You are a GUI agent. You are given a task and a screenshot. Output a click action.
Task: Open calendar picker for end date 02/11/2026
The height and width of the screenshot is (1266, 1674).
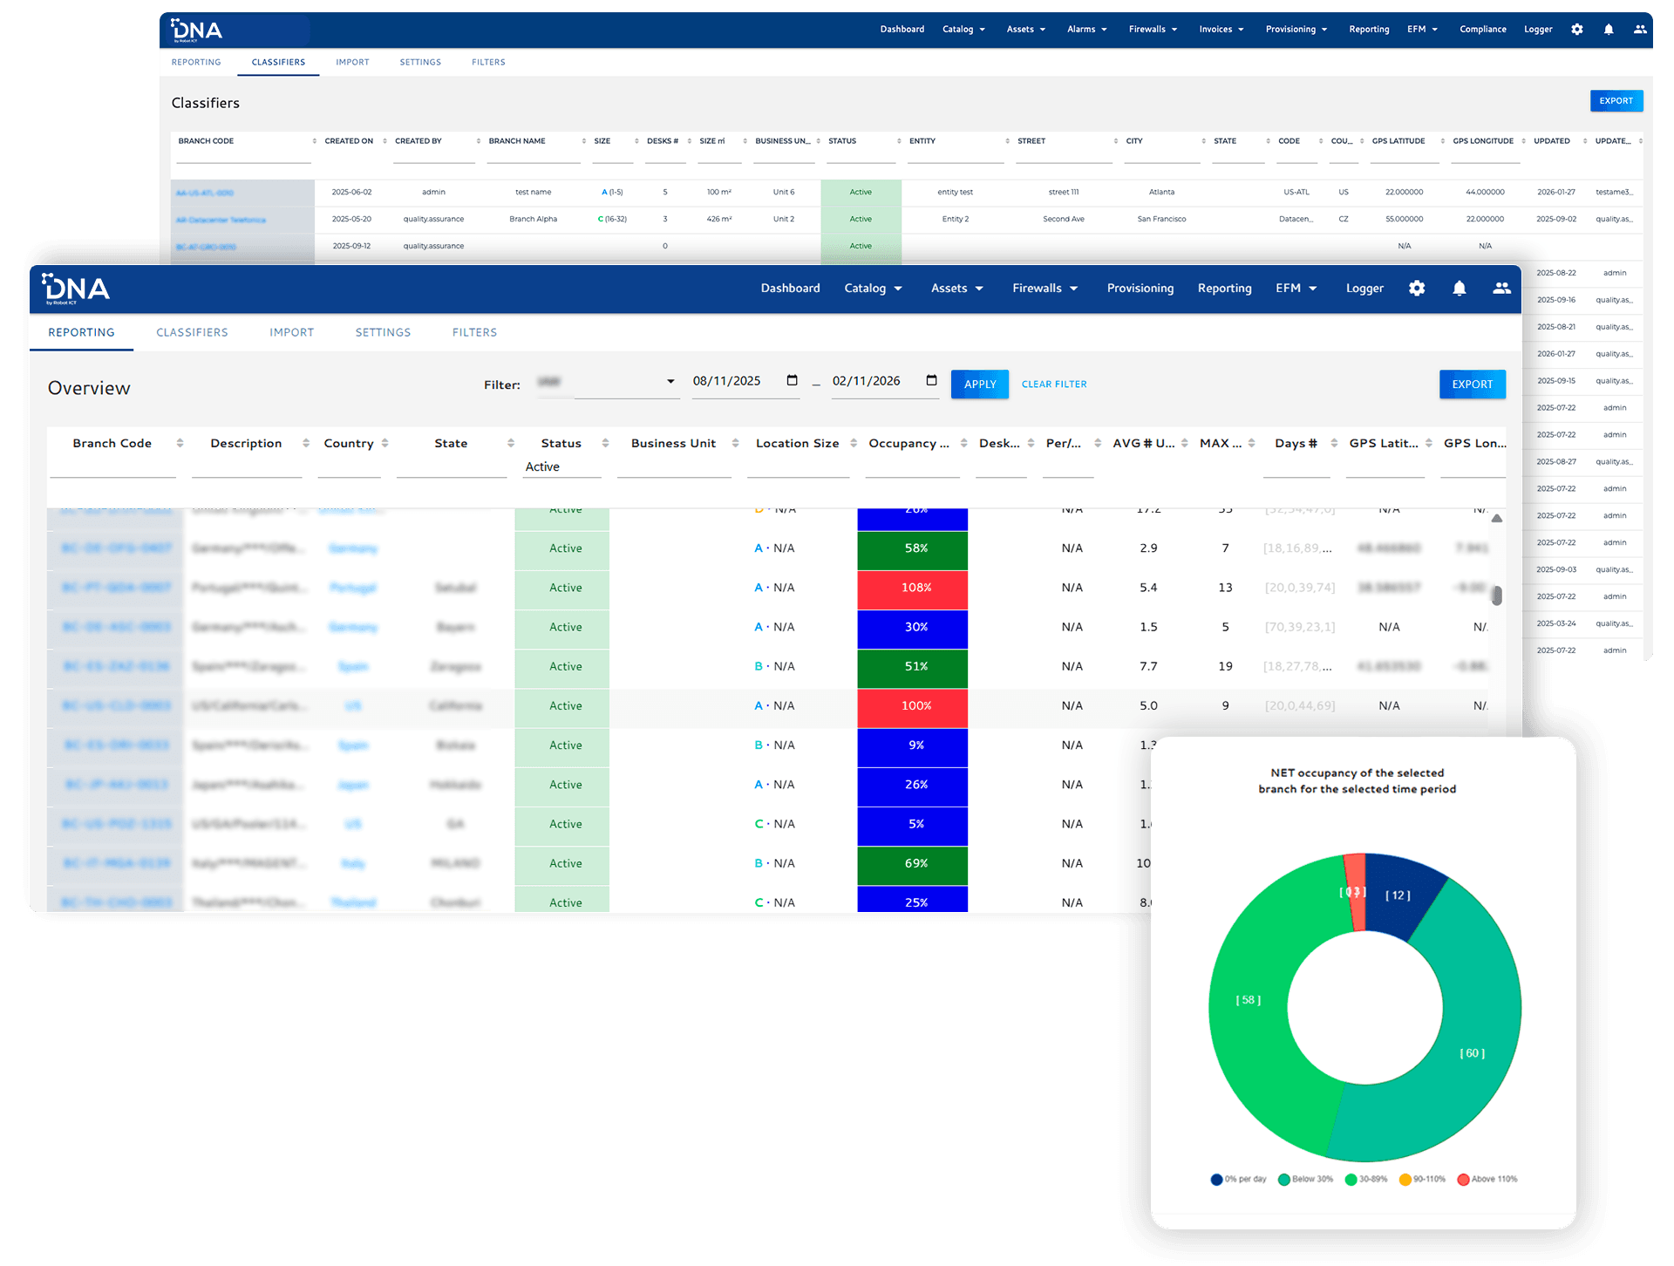click(x=931, y=380)
